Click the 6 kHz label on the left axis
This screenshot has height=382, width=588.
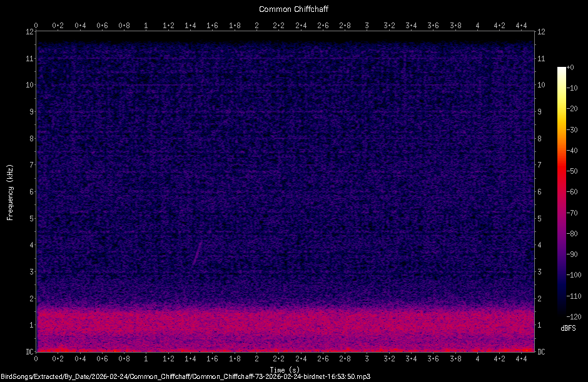(31, 192)
